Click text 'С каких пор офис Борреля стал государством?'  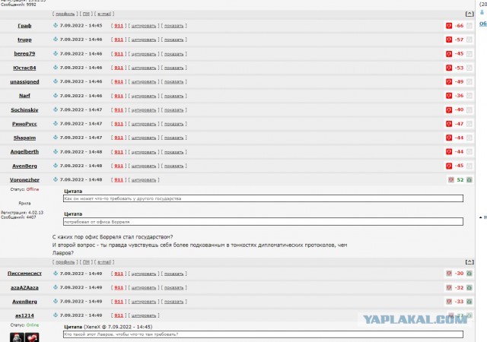pyautogui.click(x=113, y=237)
